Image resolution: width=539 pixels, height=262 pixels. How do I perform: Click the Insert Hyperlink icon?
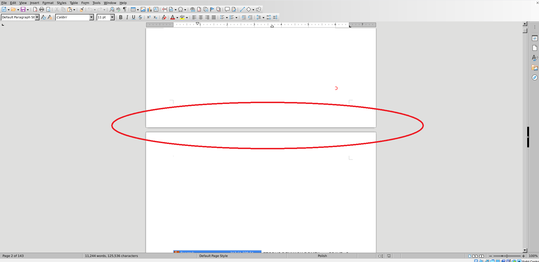point(193,9)
